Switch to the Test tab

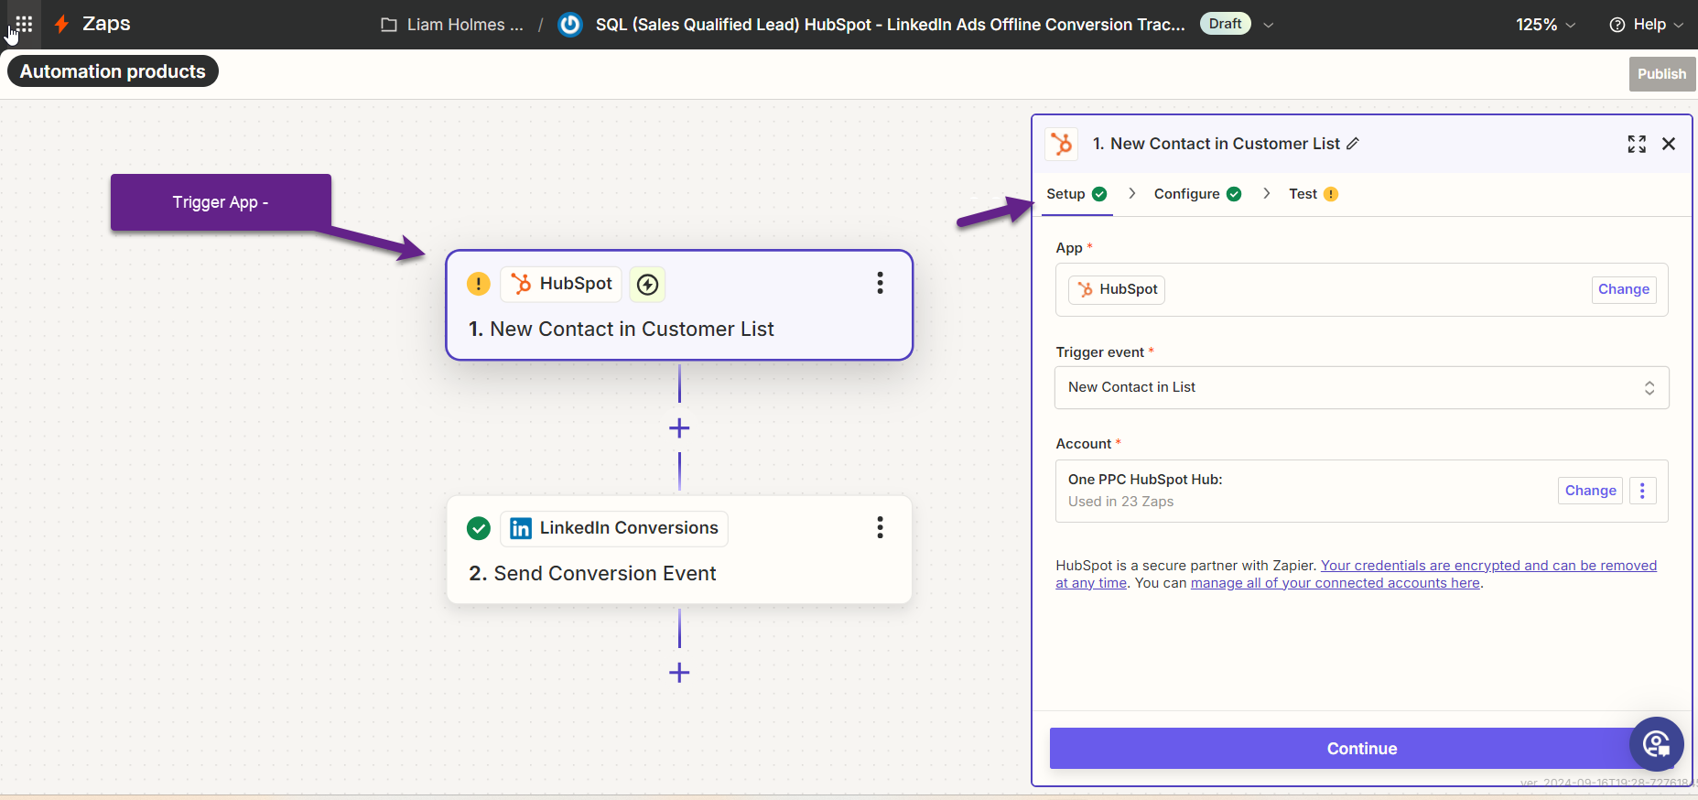point(1313,194)
